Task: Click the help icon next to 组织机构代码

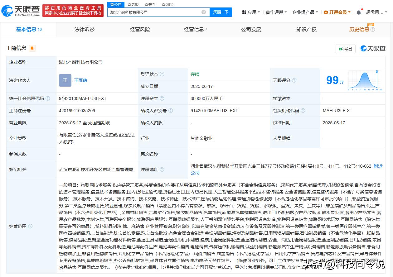Action: point(303,111)
